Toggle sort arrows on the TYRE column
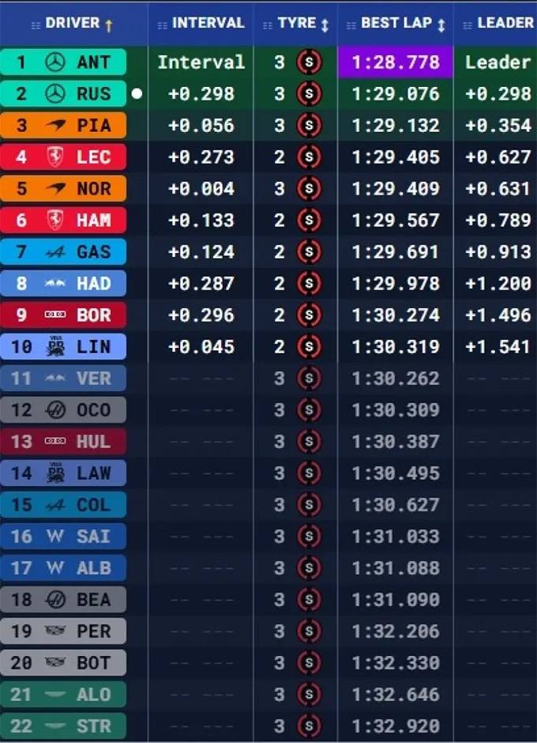The height and width of the screenshot is (743, 537). 325,24
